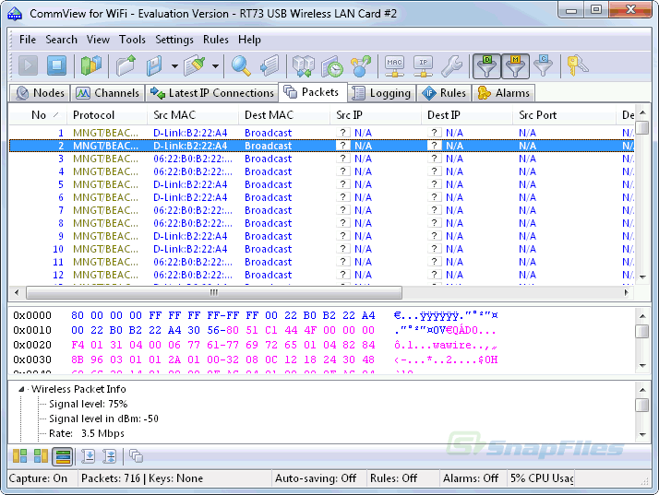Select the right-side decoder layout icon
This screenshot has height=495, width=659.
[41, 456]
